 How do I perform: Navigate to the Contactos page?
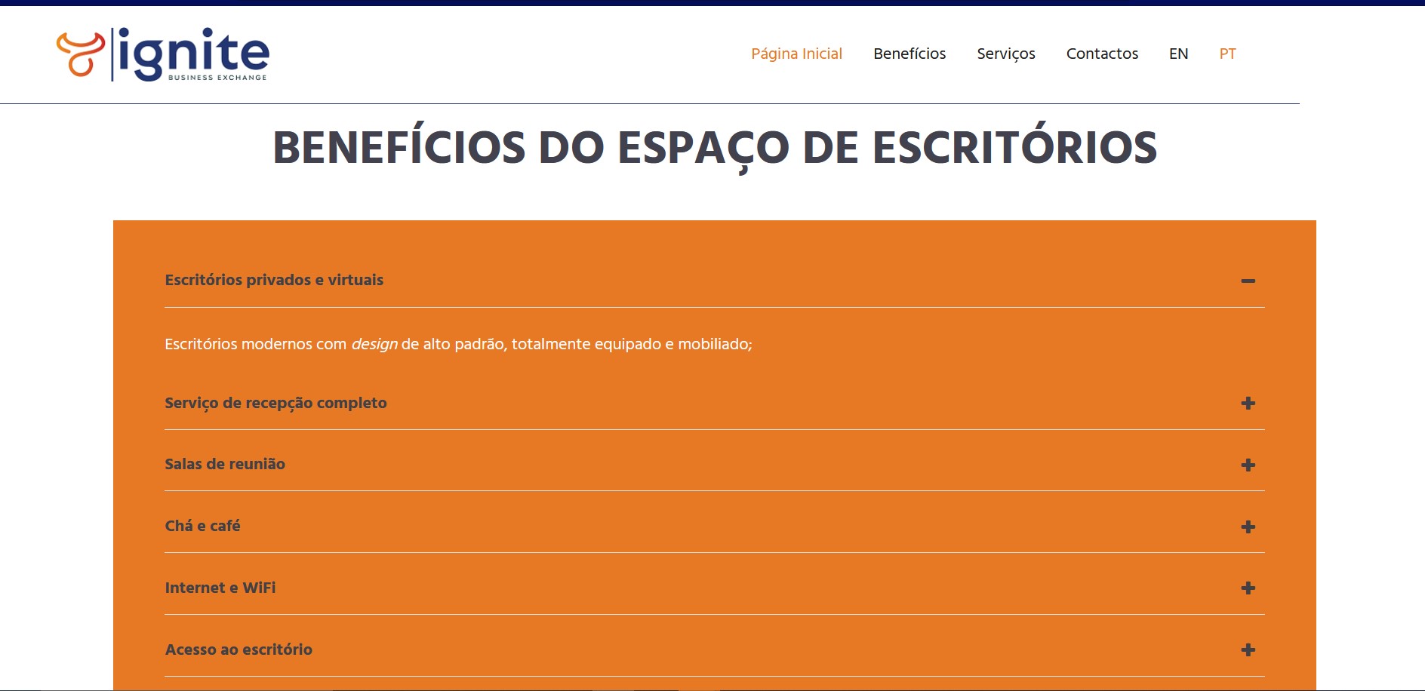click(x=1102, y=54)
